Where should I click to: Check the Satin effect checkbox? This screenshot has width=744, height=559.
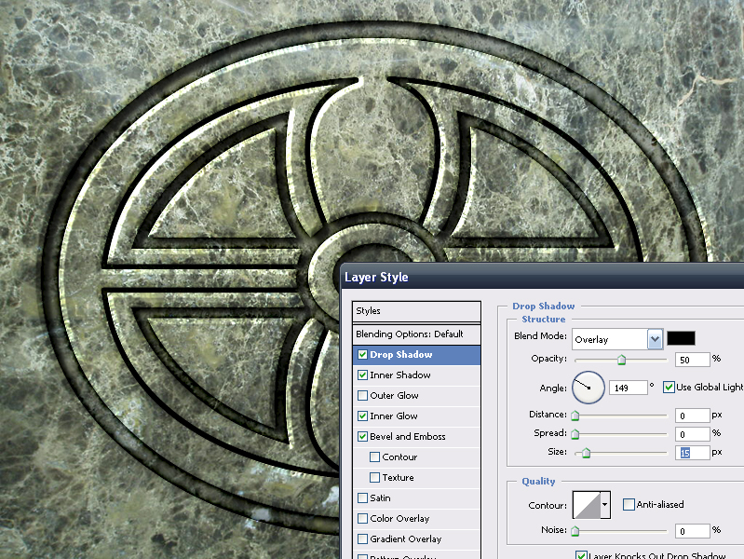point(362,498)
